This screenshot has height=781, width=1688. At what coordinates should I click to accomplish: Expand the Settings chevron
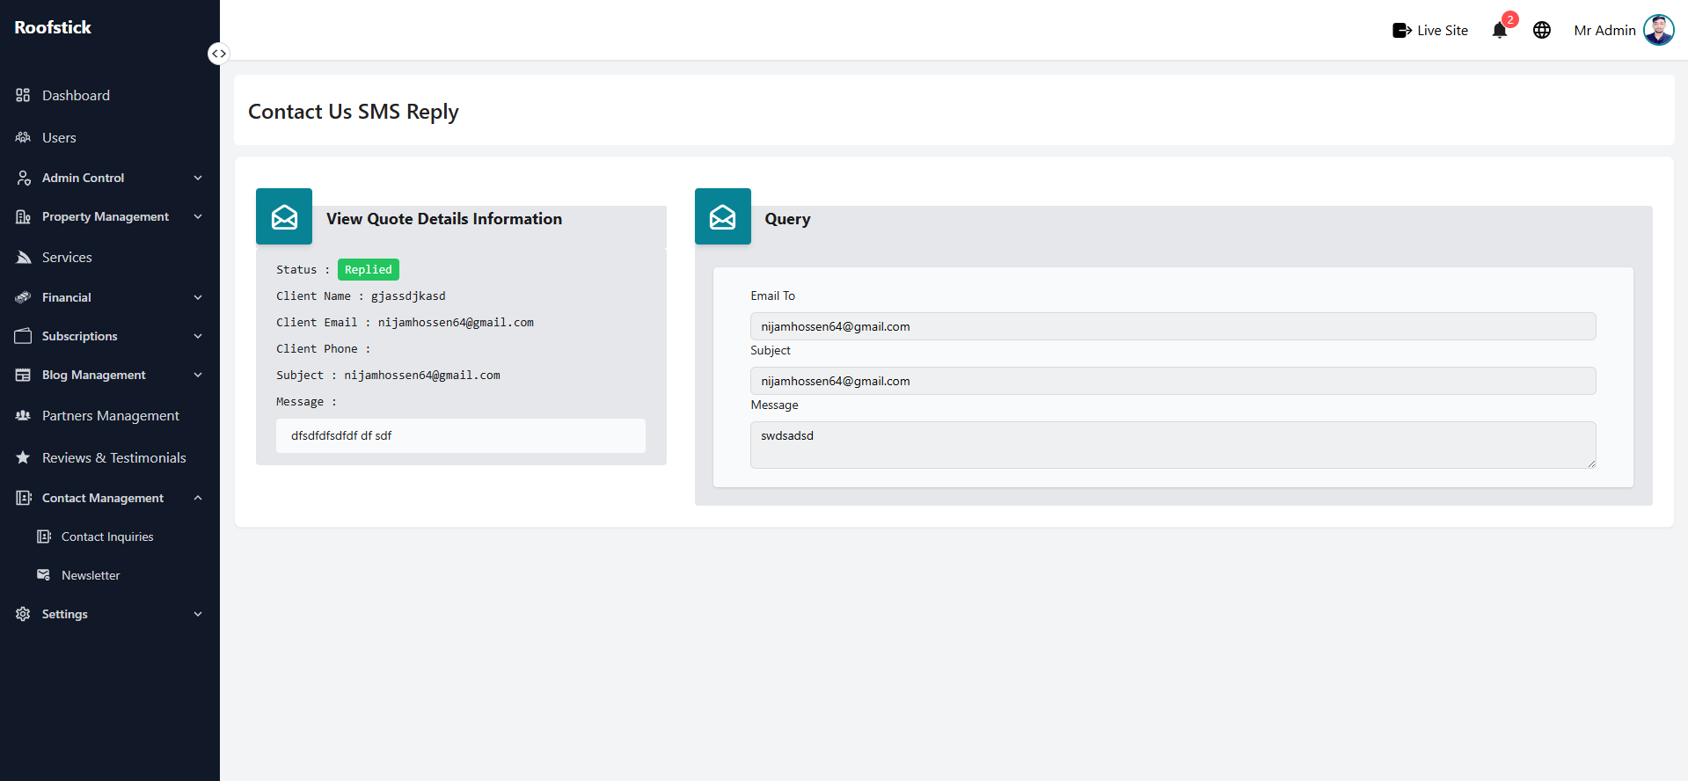(x=198, y=614)
